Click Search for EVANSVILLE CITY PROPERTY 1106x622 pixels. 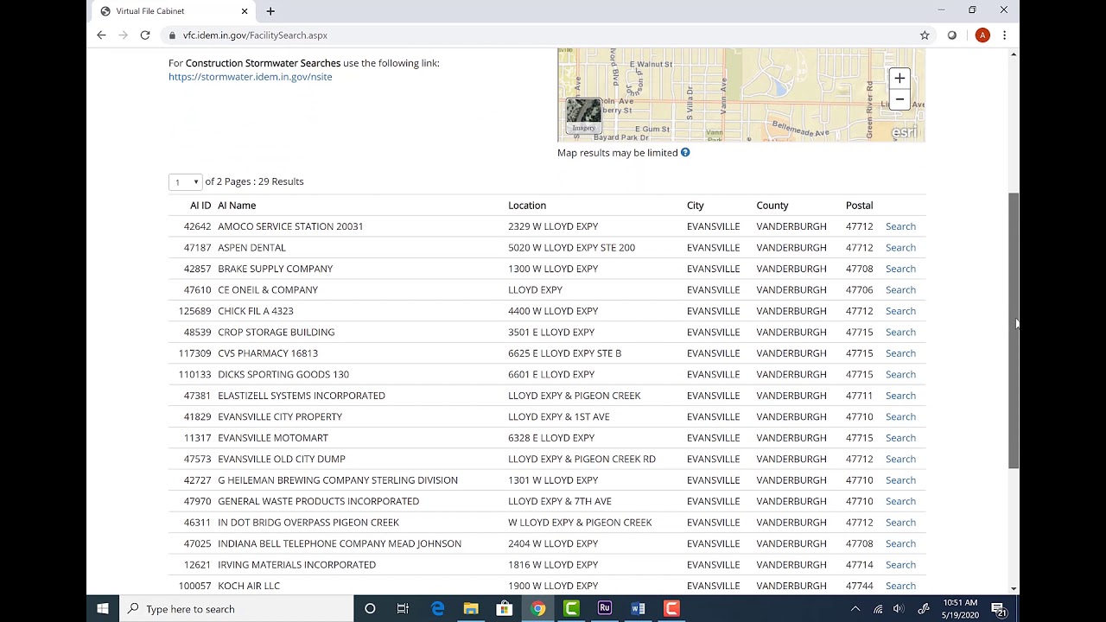coord(900,417)
